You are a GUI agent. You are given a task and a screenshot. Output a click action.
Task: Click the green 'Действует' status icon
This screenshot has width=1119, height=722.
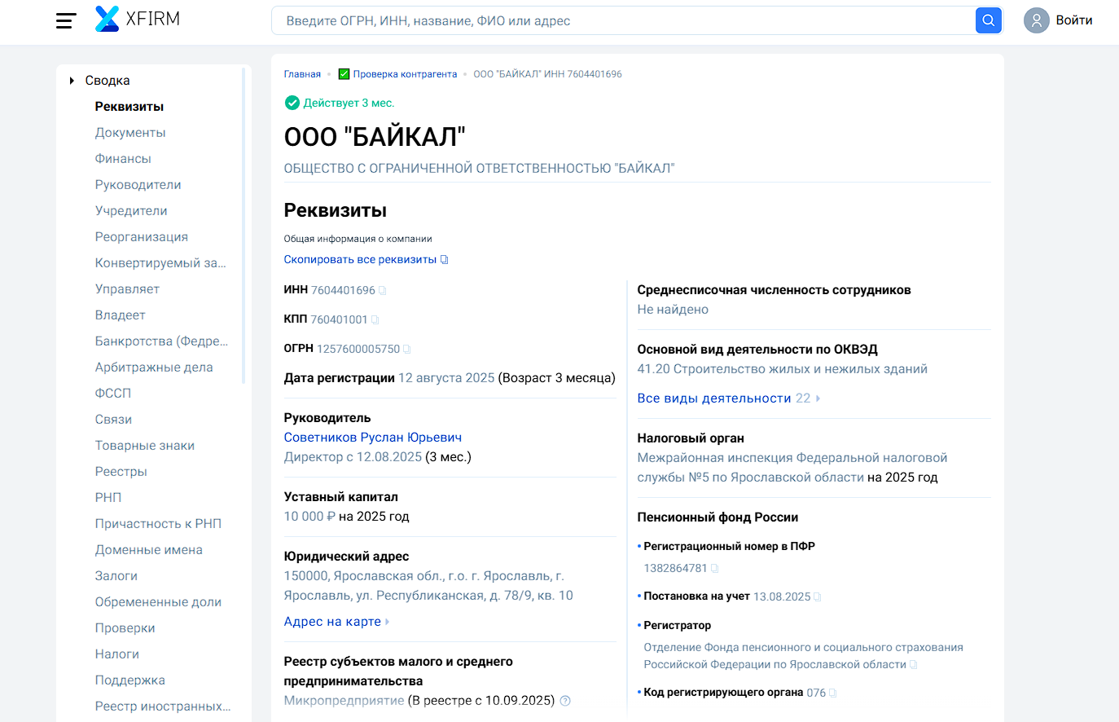coord(292,103)
